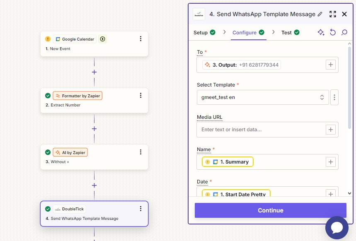This screenshot has height=241, width=356.
Task: Open the blue support chat bubble
Action: click(x=337, y=228)
